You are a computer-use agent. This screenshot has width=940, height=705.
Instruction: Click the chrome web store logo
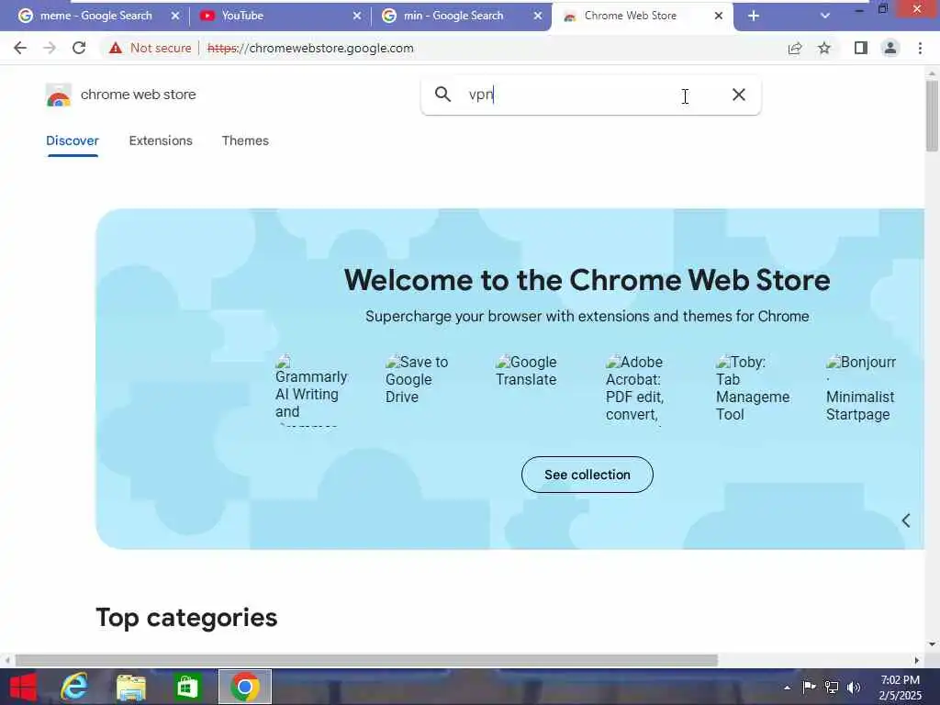(59, 95)
